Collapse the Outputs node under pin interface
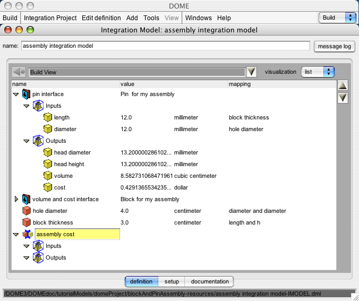The image size is (359, 301). tap(27, 141)
